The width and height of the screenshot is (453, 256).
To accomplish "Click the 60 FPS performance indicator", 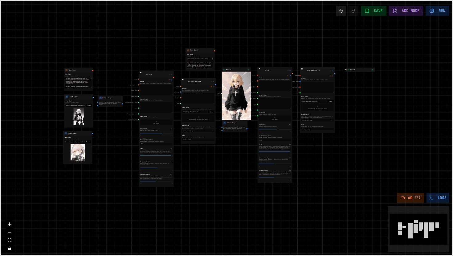I will [410, 198].
